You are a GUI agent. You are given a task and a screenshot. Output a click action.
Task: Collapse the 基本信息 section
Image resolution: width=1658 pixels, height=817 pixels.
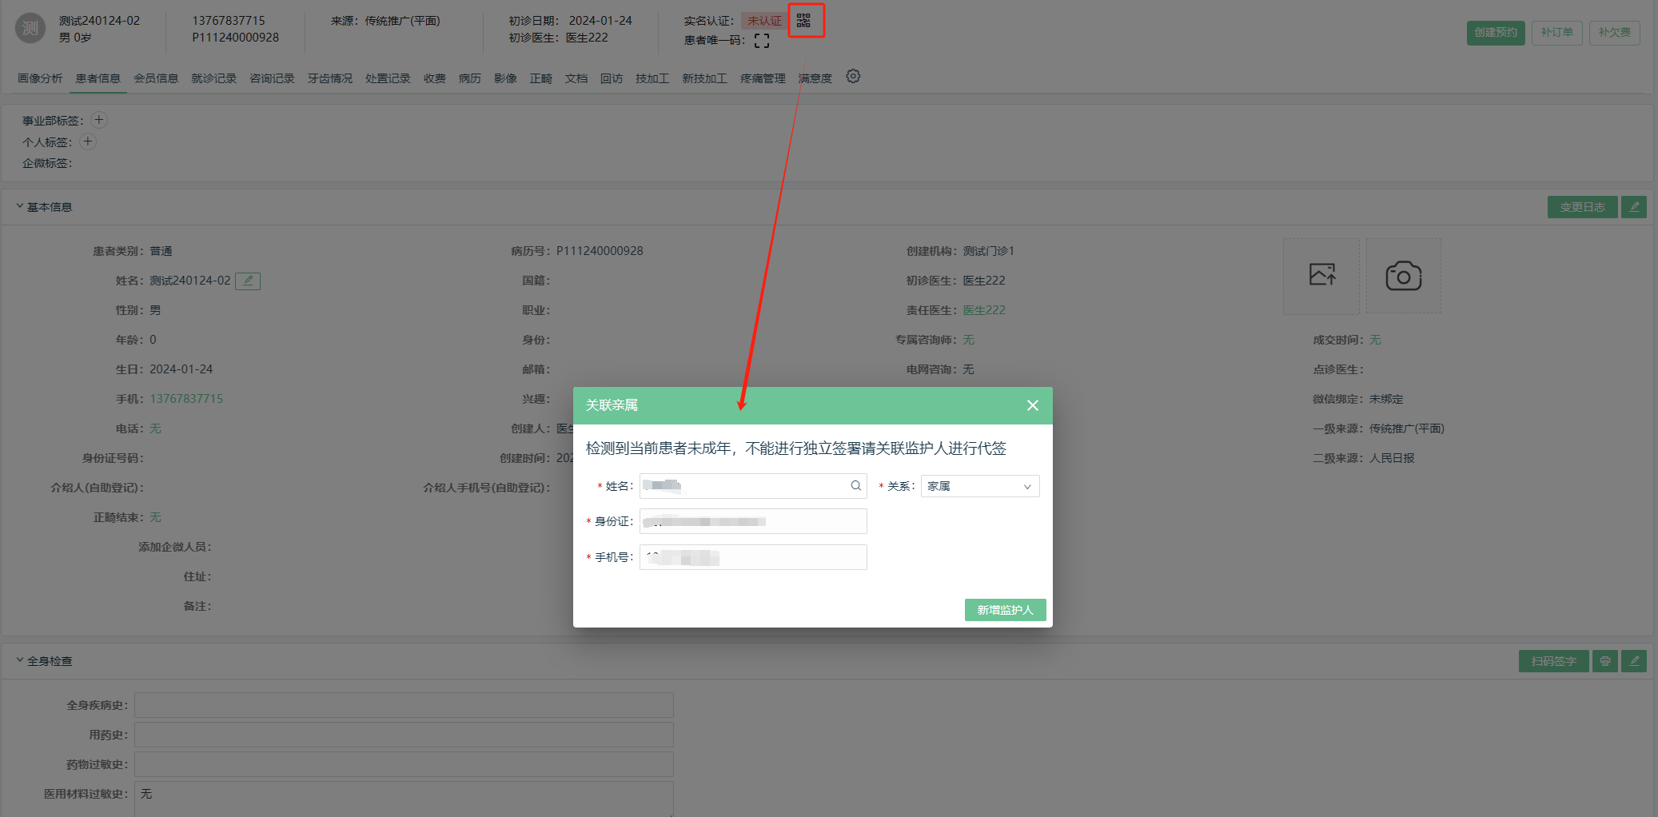click(x=20, y=206)
